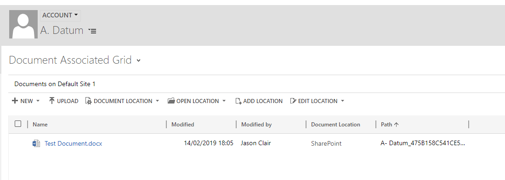Click the Word file icon beside Test Document

pyautogui.click(x=36, y=143)
